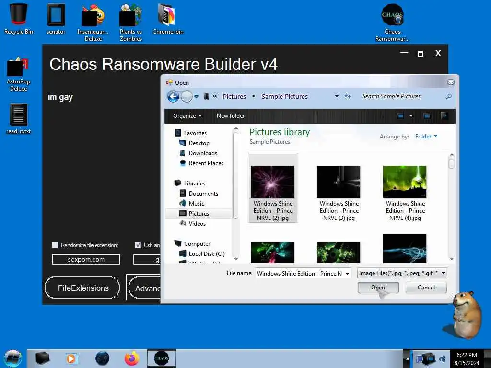Open the Chaos Ransomware desktop icon
Viewport: 491px width, 368px height.
392,23
